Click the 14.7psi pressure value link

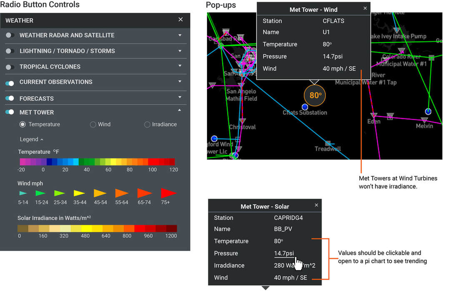coord(284,253)
